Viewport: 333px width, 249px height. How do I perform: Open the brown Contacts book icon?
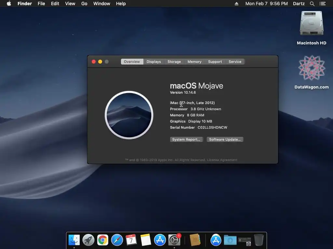coord(195,240)
